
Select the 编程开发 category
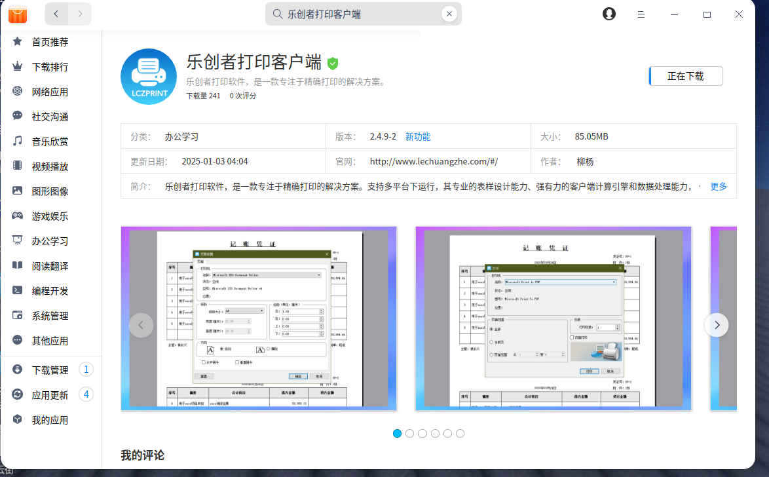pos(50,291)
